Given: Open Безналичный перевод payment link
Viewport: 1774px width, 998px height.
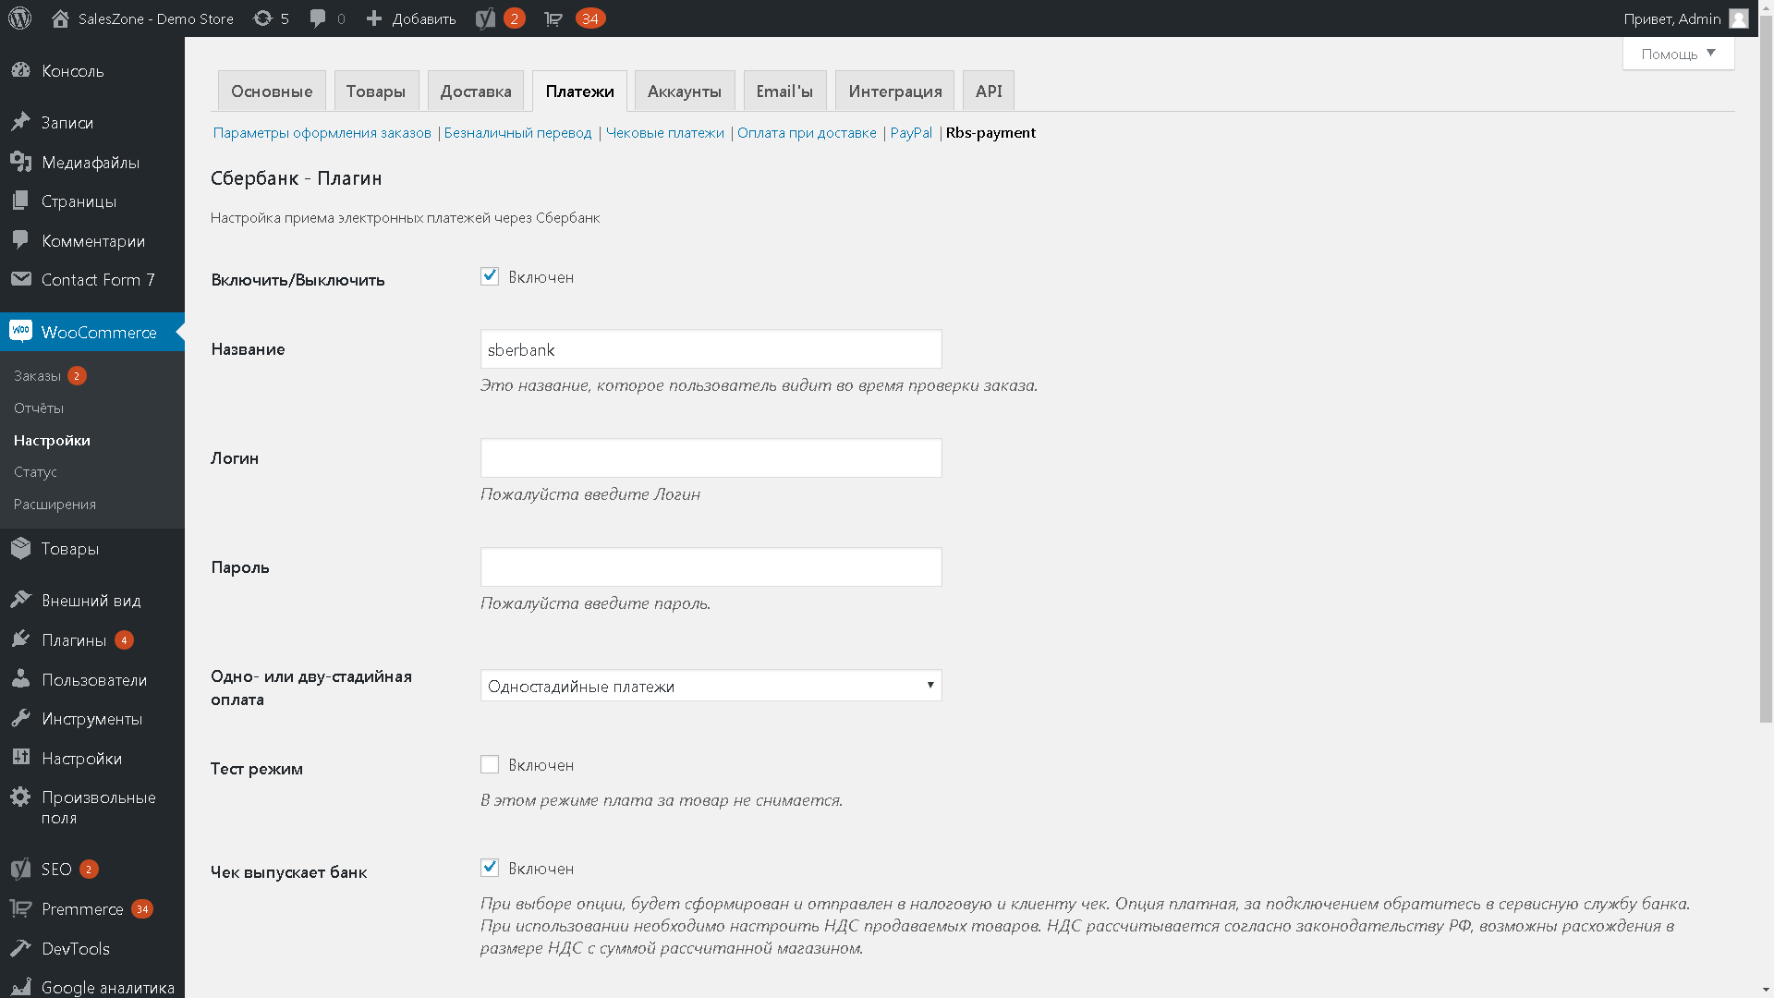Looking at the screenshot, I should point(517,132).
